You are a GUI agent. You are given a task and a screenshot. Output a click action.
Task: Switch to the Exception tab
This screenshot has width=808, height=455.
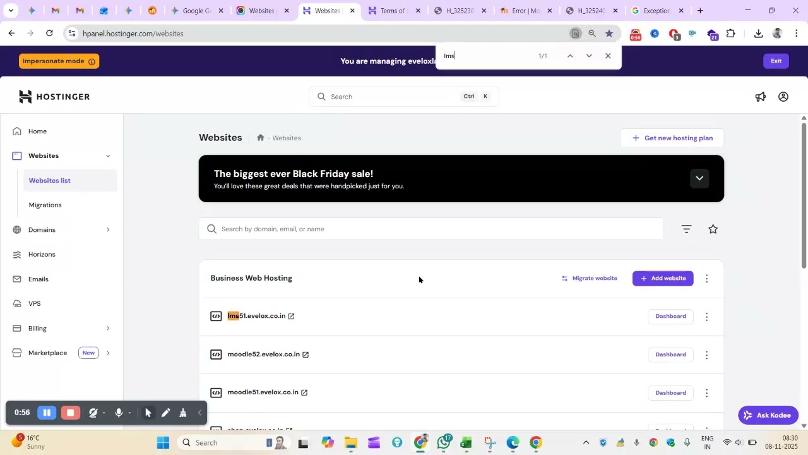[x=656, y=11]
